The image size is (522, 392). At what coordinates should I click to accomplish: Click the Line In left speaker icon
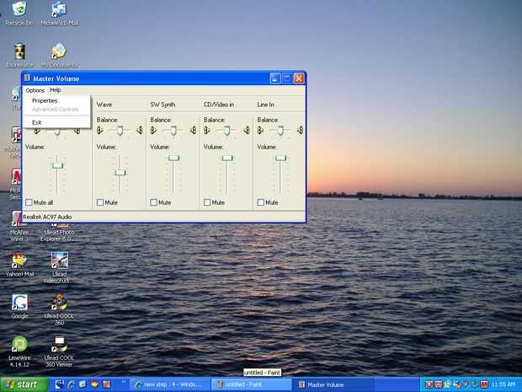click(261, 131)
